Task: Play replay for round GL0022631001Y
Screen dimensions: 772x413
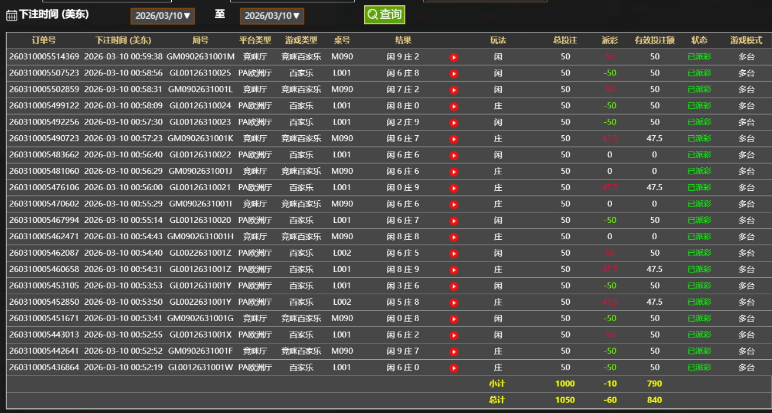Action: [x=454, y=303]
